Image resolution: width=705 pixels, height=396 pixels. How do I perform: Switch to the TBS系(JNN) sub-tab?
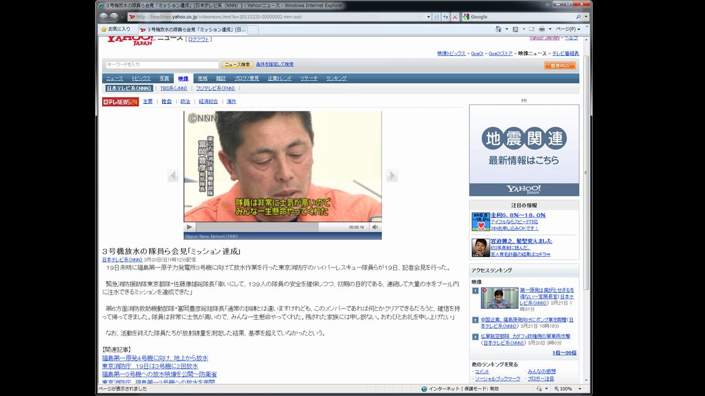(x=174, y=88)
